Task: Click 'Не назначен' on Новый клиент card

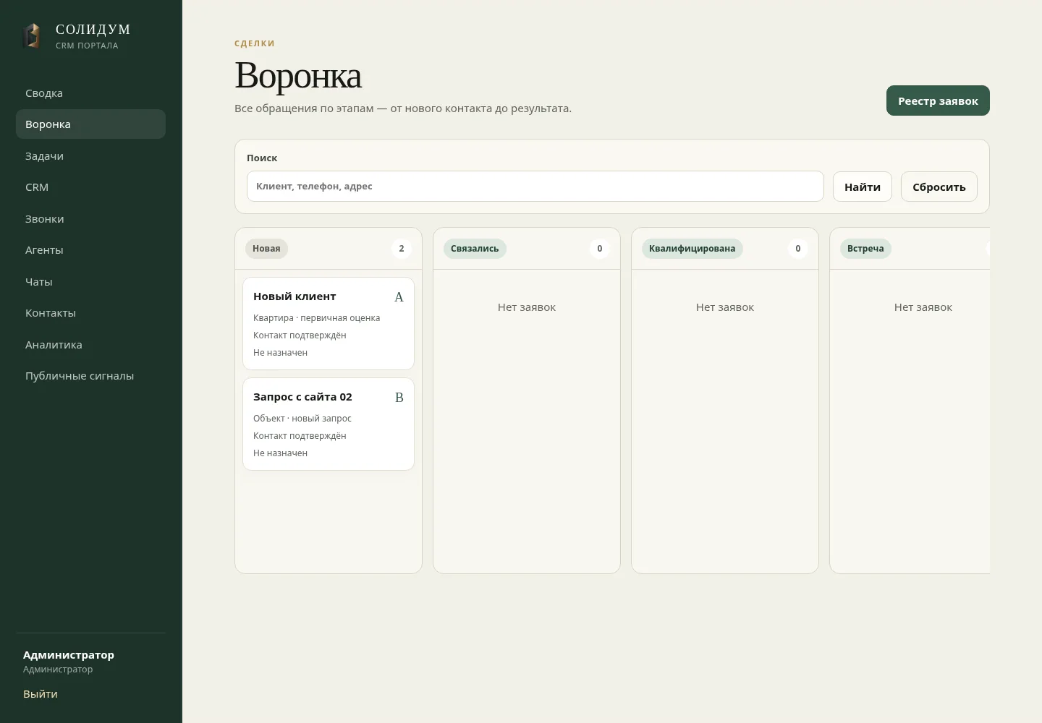Action: point(280,353)
